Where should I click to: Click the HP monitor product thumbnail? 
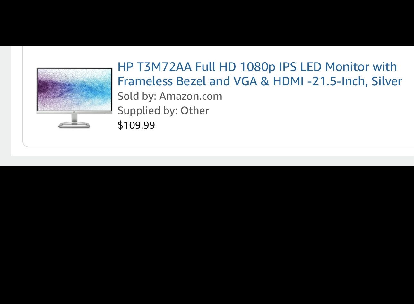74,98
